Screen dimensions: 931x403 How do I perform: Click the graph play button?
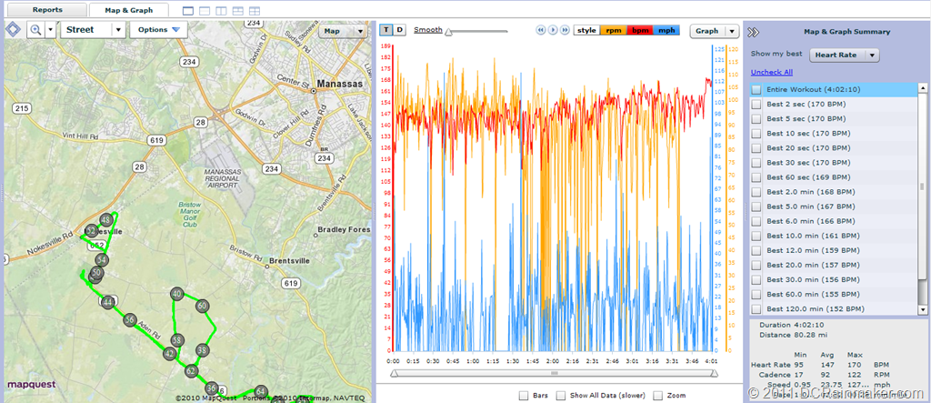coord(553,30)
